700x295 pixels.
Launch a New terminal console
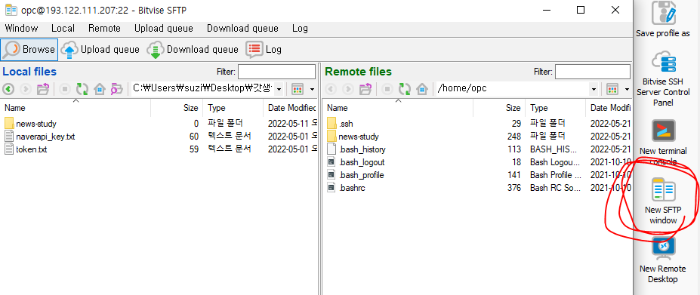663,142
